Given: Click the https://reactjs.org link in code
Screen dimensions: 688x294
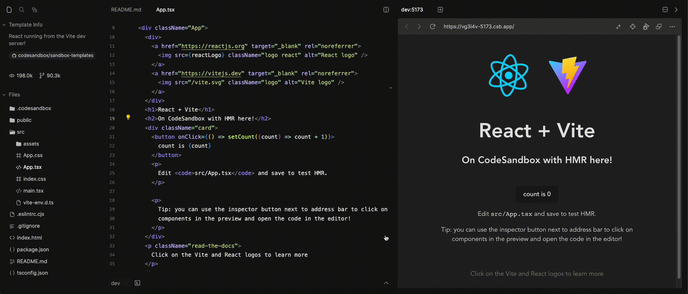Looking at the screenshot, I should click(x=213, y=46).
